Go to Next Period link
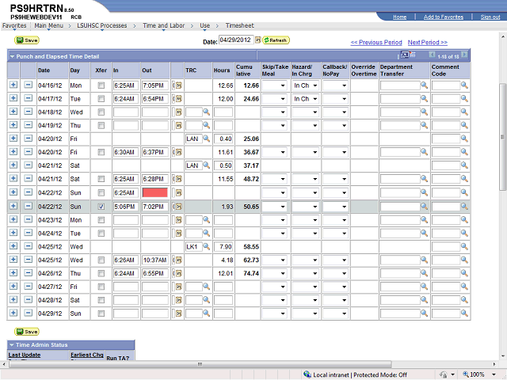 (428, 42)
